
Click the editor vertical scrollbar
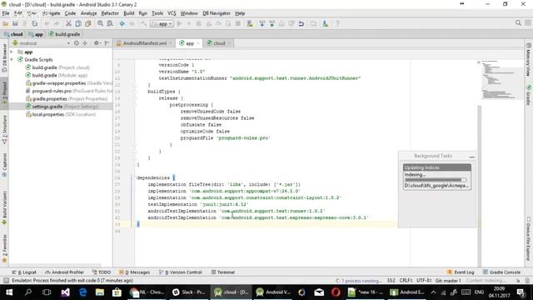coord(480,185)
